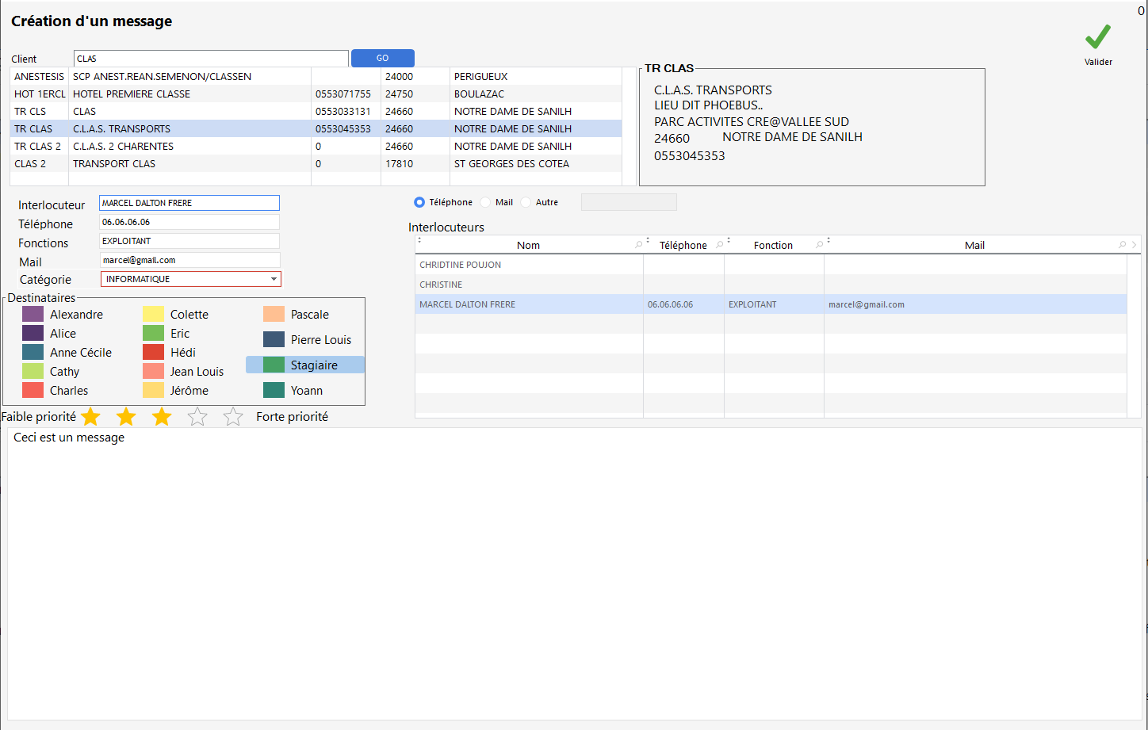Screen dimensions: 1148x730
Task: Select CHRISTINE in the Interlocuteurs list
Action: point(441,285)
